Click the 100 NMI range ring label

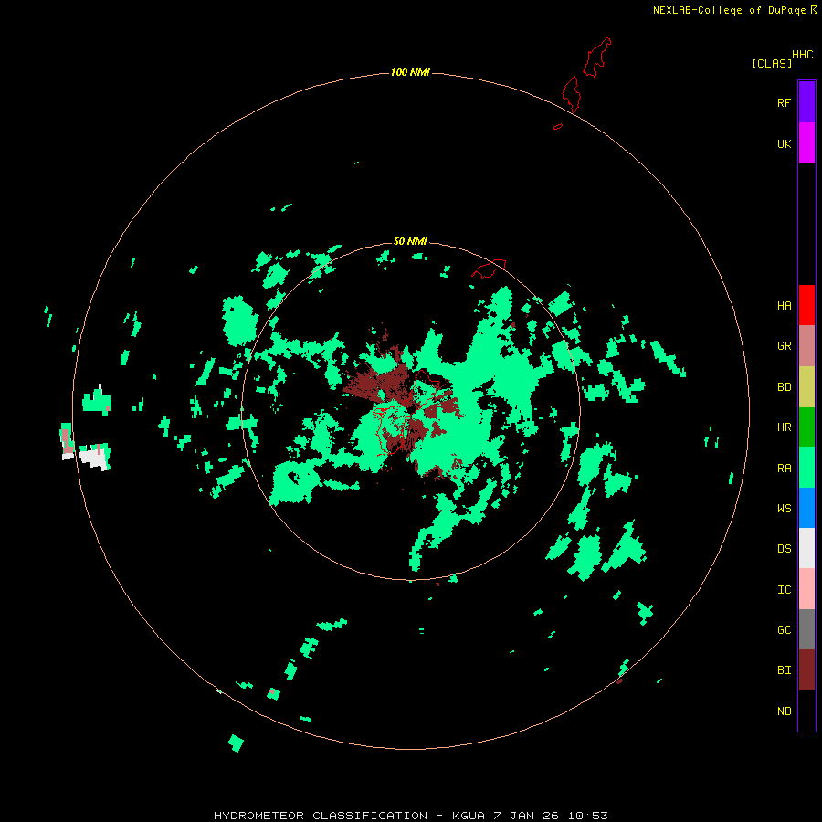tap(410, 72)
